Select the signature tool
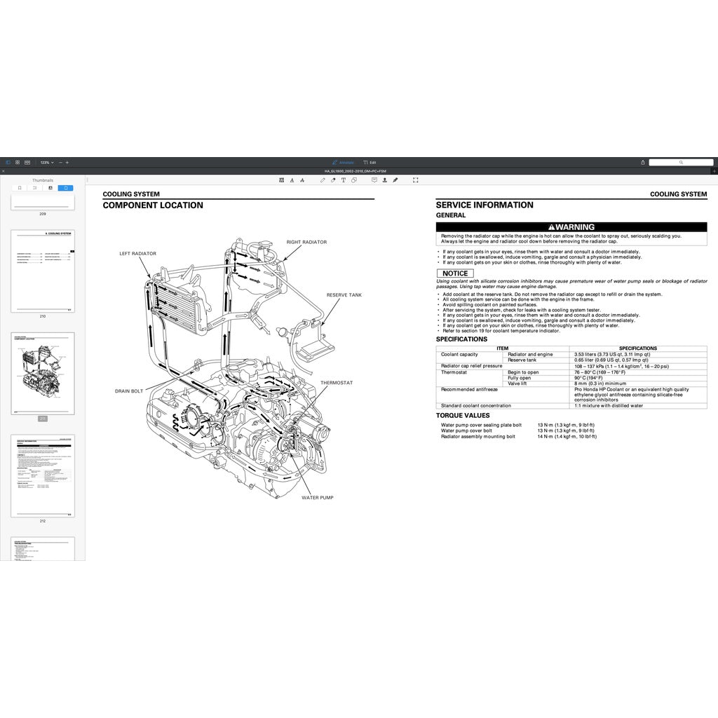The height and width of the screenshot is (718, 718). (x=396, y=180)
